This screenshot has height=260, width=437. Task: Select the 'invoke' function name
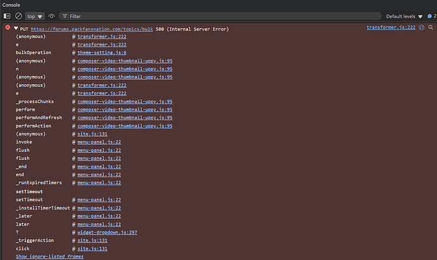tap(24, 142)
